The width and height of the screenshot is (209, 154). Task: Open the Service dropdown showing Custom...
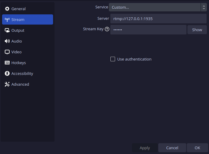tap(154, 7)
